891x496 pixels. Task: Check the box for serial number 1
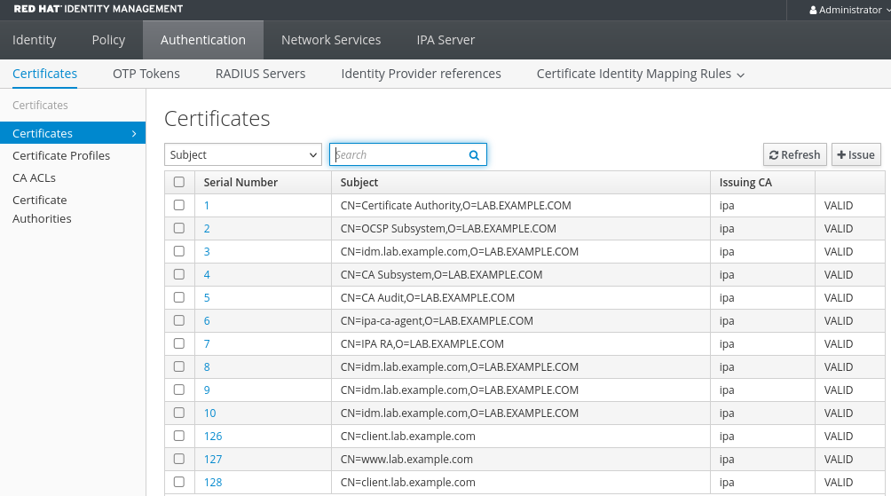coord(179,205)
